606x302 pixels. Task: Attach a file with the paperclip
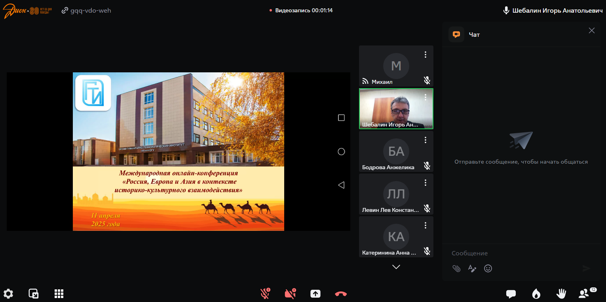click(x=456, y=268)
